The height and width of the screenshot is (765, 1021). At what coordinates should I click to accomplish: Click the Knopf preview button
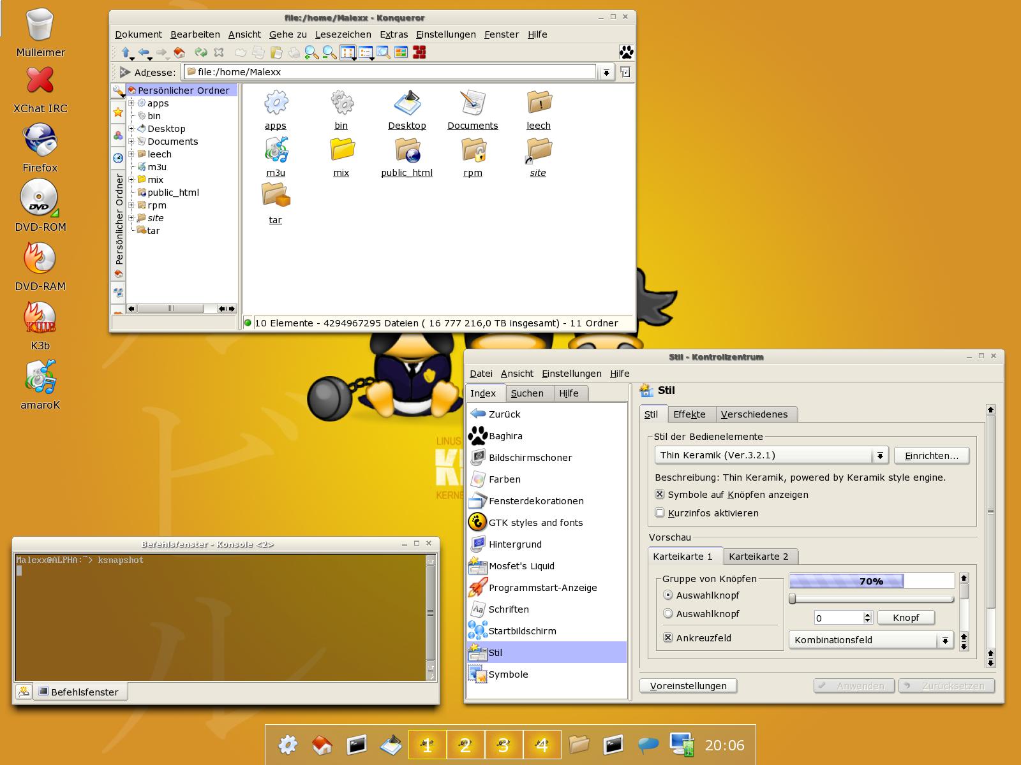906,618
